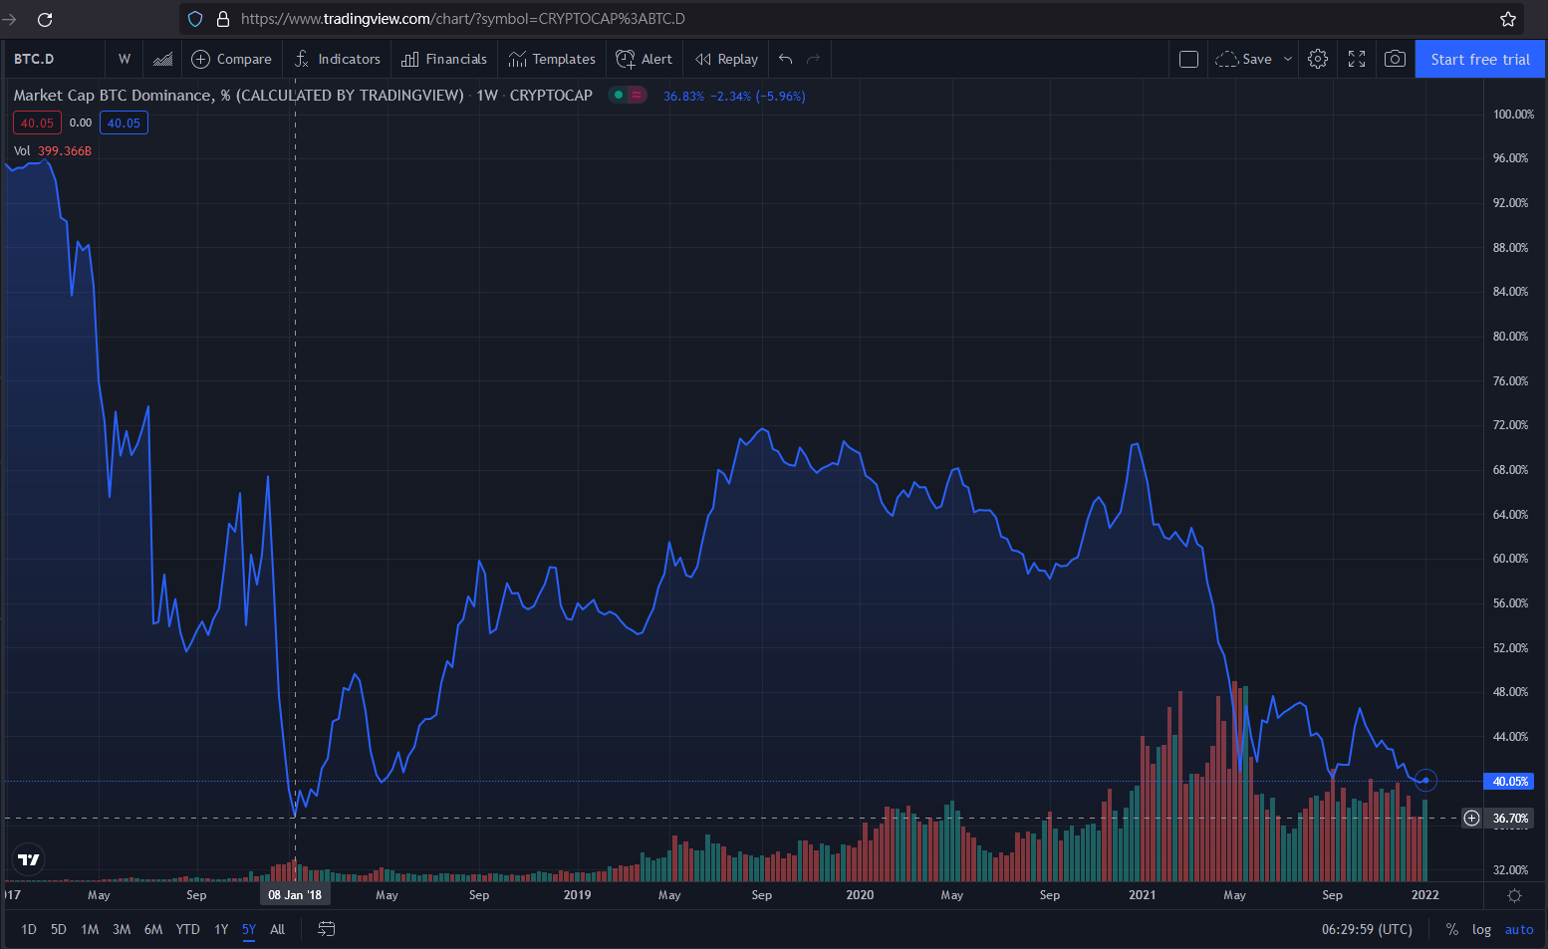Click the 2022 label on time axis
The image size is (1548, 949).
click(1425, 894)
